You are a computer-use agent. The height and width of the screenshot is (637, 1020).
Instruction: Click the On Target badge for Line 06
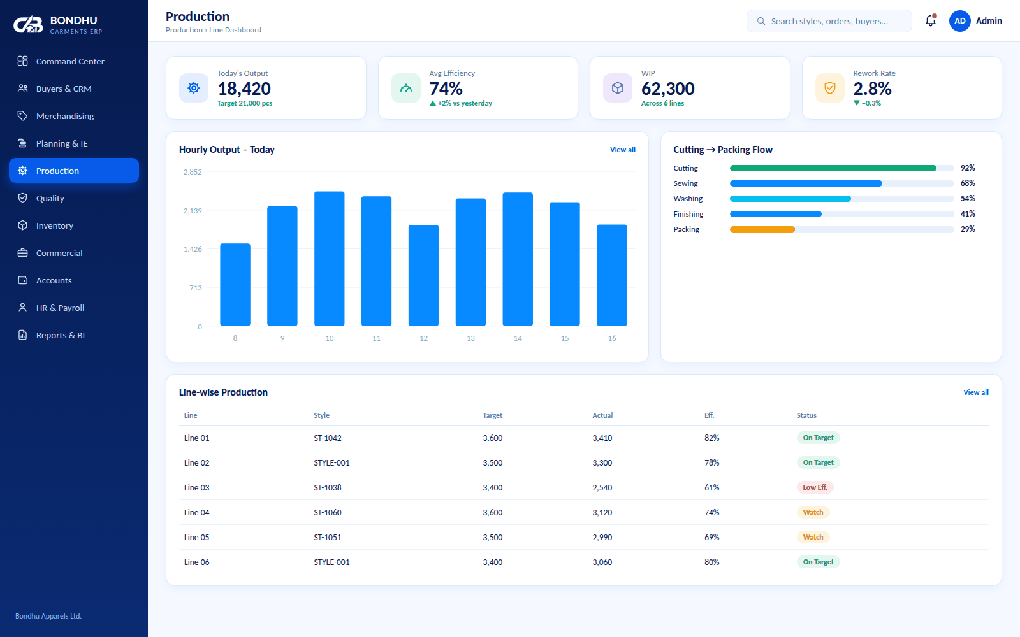click(818, 562)
